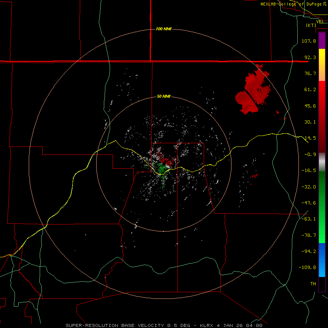Click the -16.5 value on the velocity scale
The image size is (328, 328).
[x=309, y=171]
